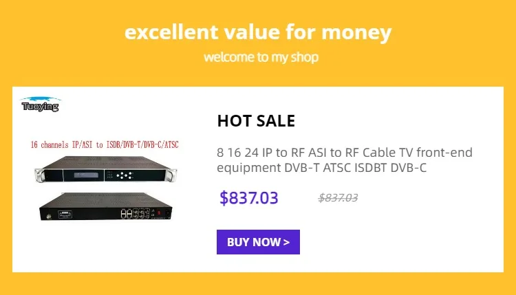Click the current price $837.03

tap(249, 198)
